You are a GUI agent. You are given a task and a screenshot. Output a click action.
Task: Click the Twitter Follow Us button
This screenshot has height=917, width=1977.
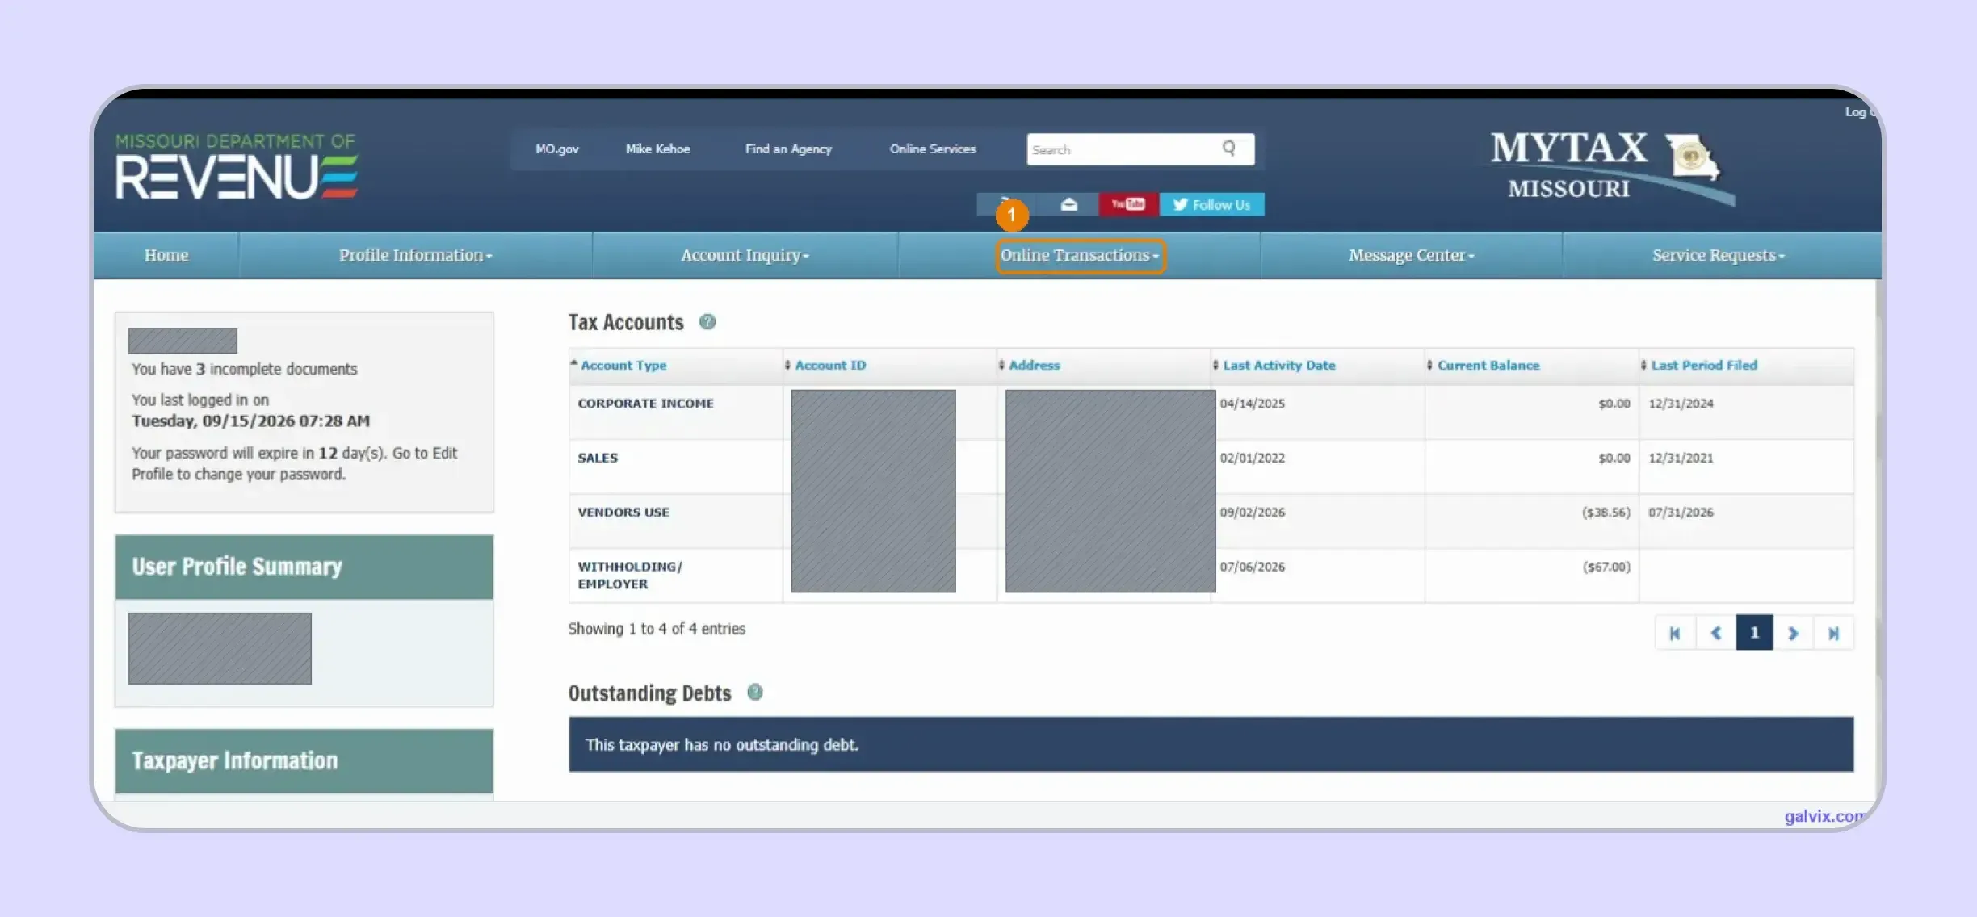coord(1212,205)
